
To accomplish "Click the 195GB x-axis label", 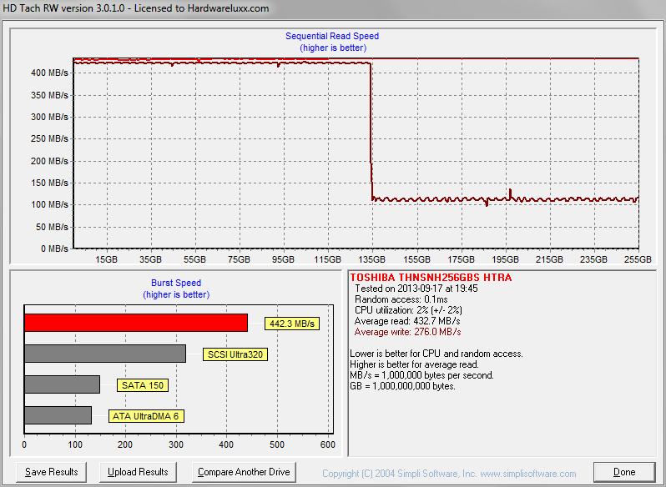I will (505, 259).
